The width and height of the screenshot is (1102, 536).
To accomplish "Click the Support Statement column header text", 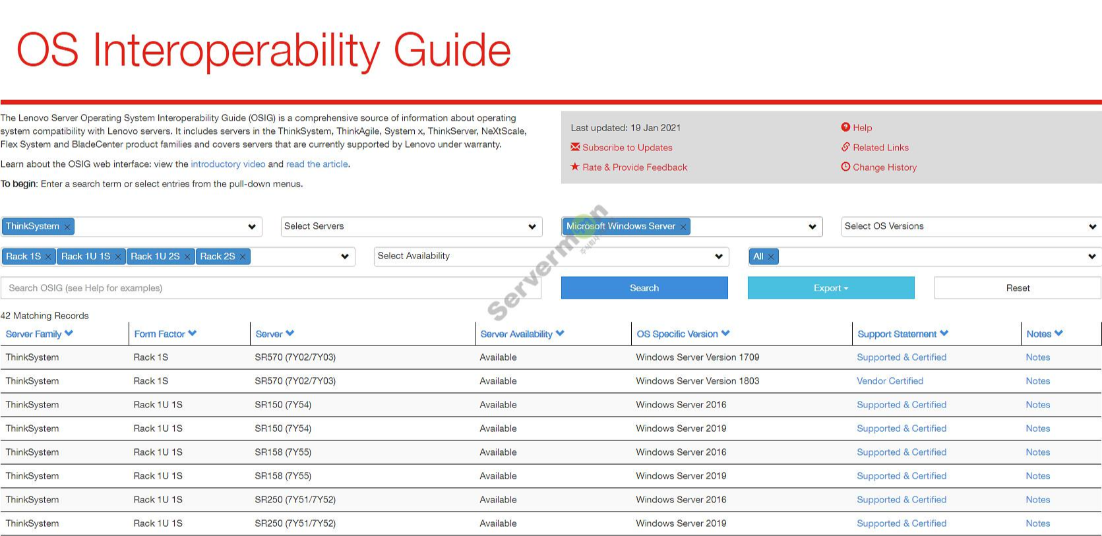I will [897, 334].
